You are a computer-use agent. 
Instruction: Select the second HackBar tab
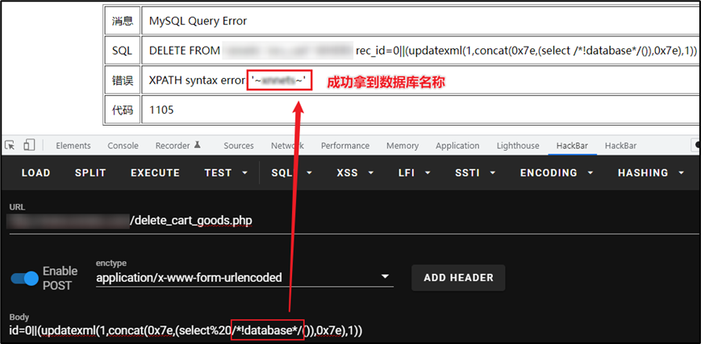pyautogui.click(x=621, y=146)
